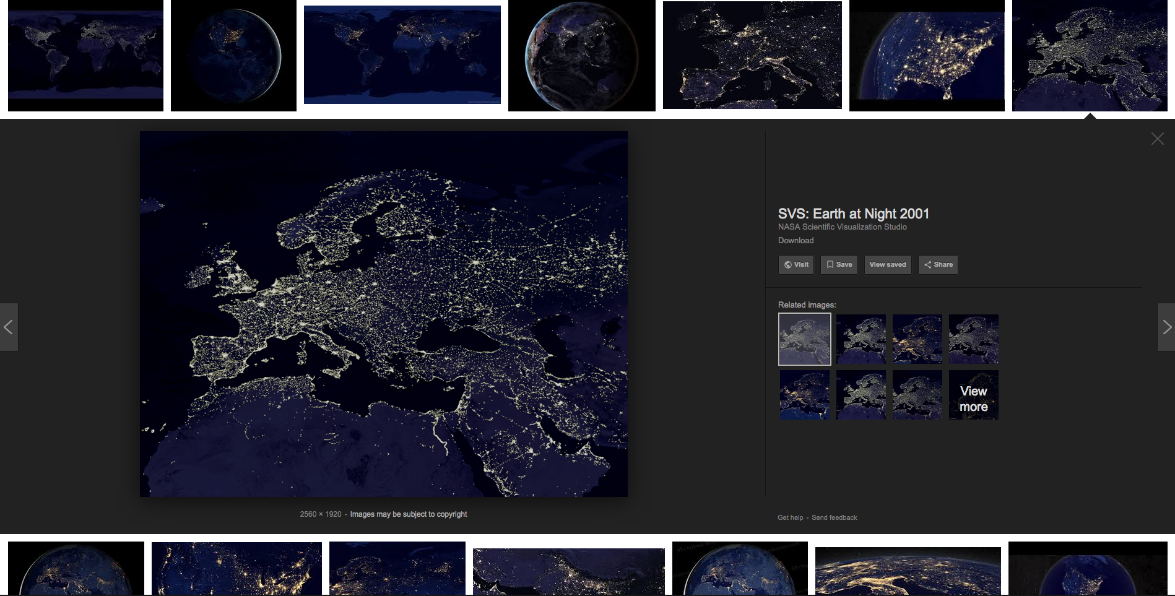
Task: Open the fifth bottom-row globe thumbnail
Action: tap(740, 569)
